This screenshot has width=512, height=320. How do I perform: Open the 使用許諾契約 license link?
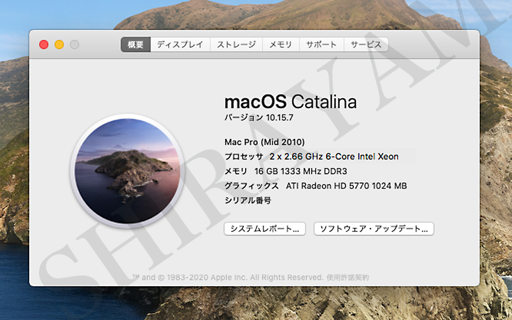[x=348, y=277]
